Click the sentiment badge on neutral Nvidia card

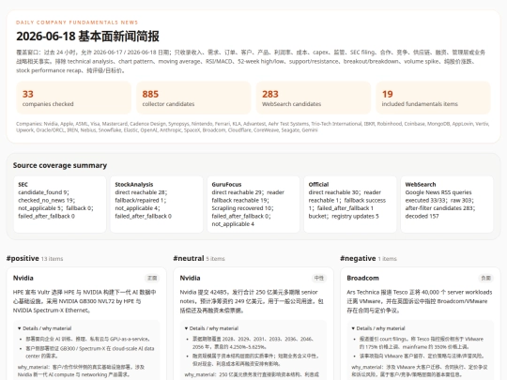[x=319, y=279]
